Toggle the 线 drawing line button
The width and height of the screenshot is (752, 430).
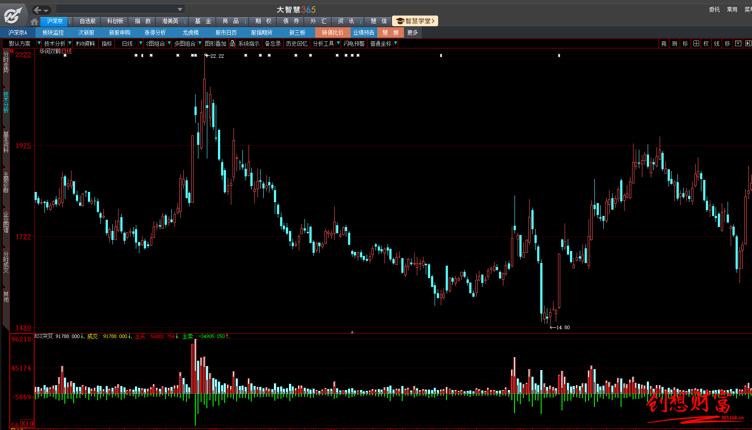(x=716, y=44)
